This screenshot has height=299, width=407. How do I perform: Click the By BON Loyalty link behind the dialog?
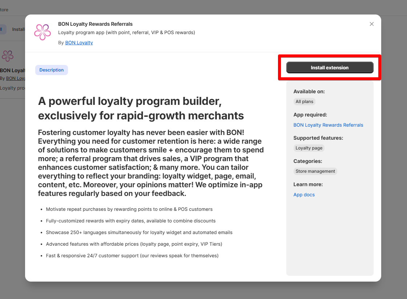click(16, 78)
